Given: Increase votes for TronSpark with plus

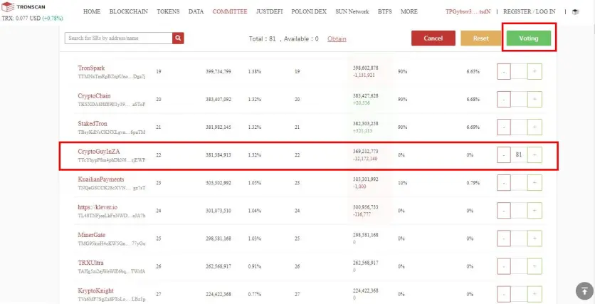Looking at the screenshot, I should click(535, 71).
